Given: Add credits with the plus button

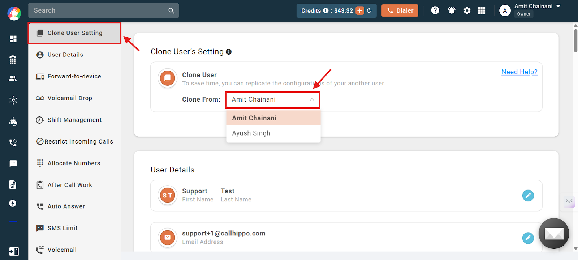Looking at the screenshot, I should coord(360,10).
